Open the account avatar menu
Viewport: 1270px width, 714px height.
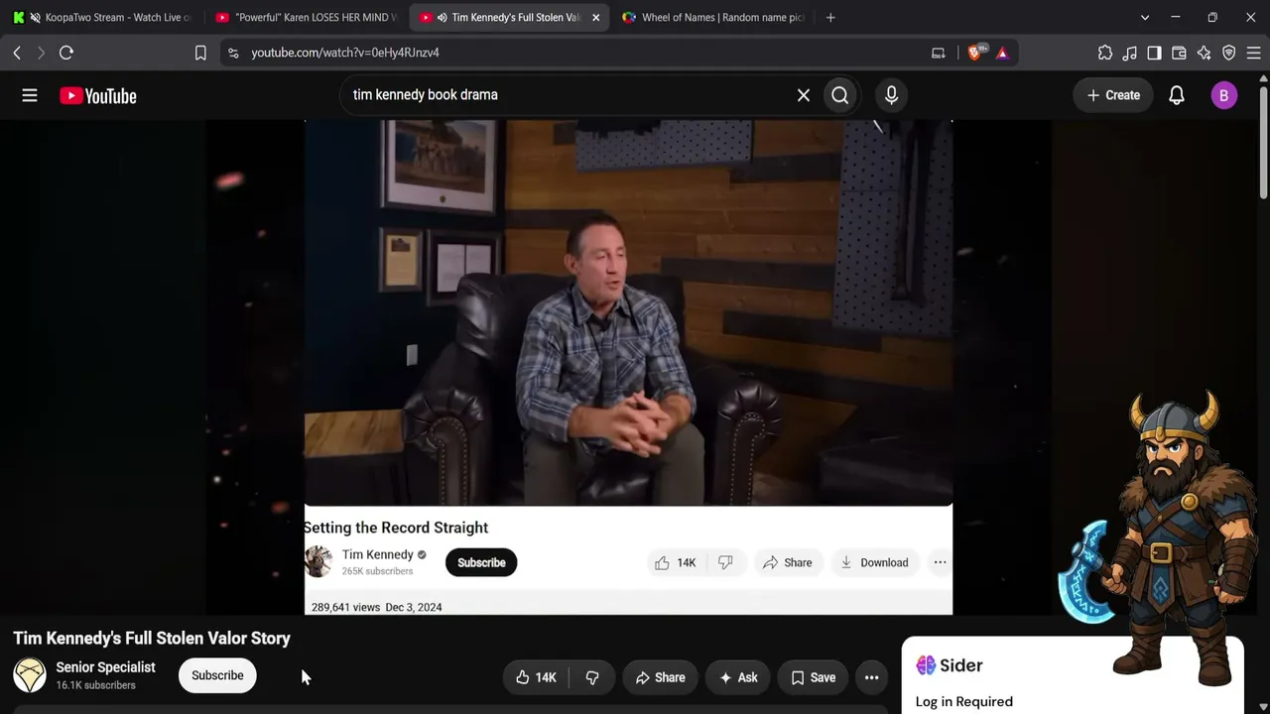[x=1223, y=95]
